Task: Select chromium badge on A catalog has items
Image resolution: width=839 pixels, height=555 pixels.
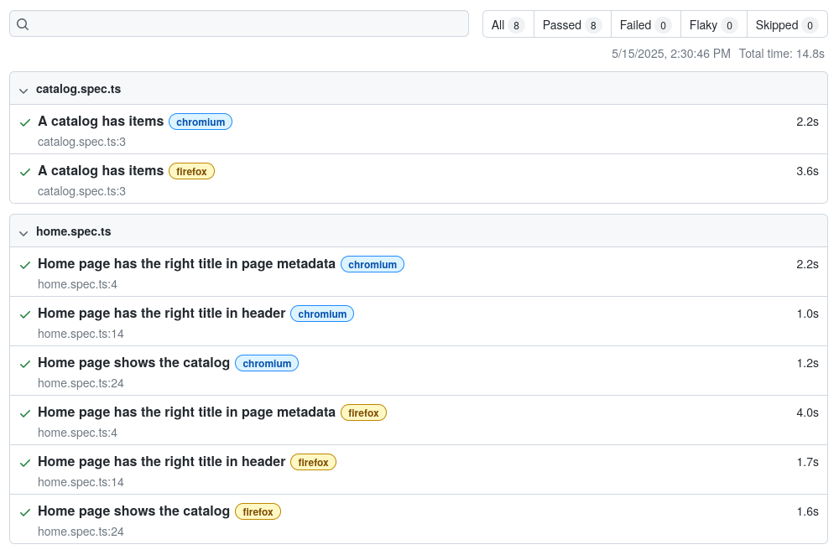Action: (201, 122)
